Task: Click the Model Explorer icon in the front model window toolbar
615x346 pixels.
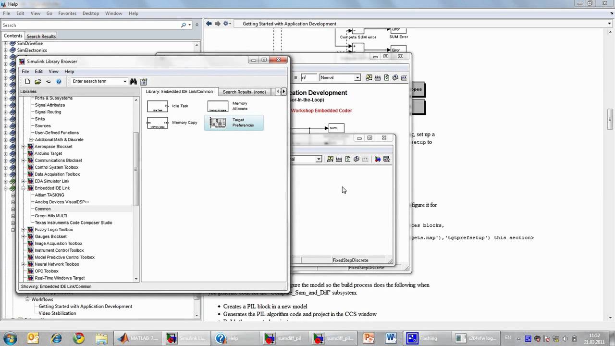Action: tap(386, 159)
